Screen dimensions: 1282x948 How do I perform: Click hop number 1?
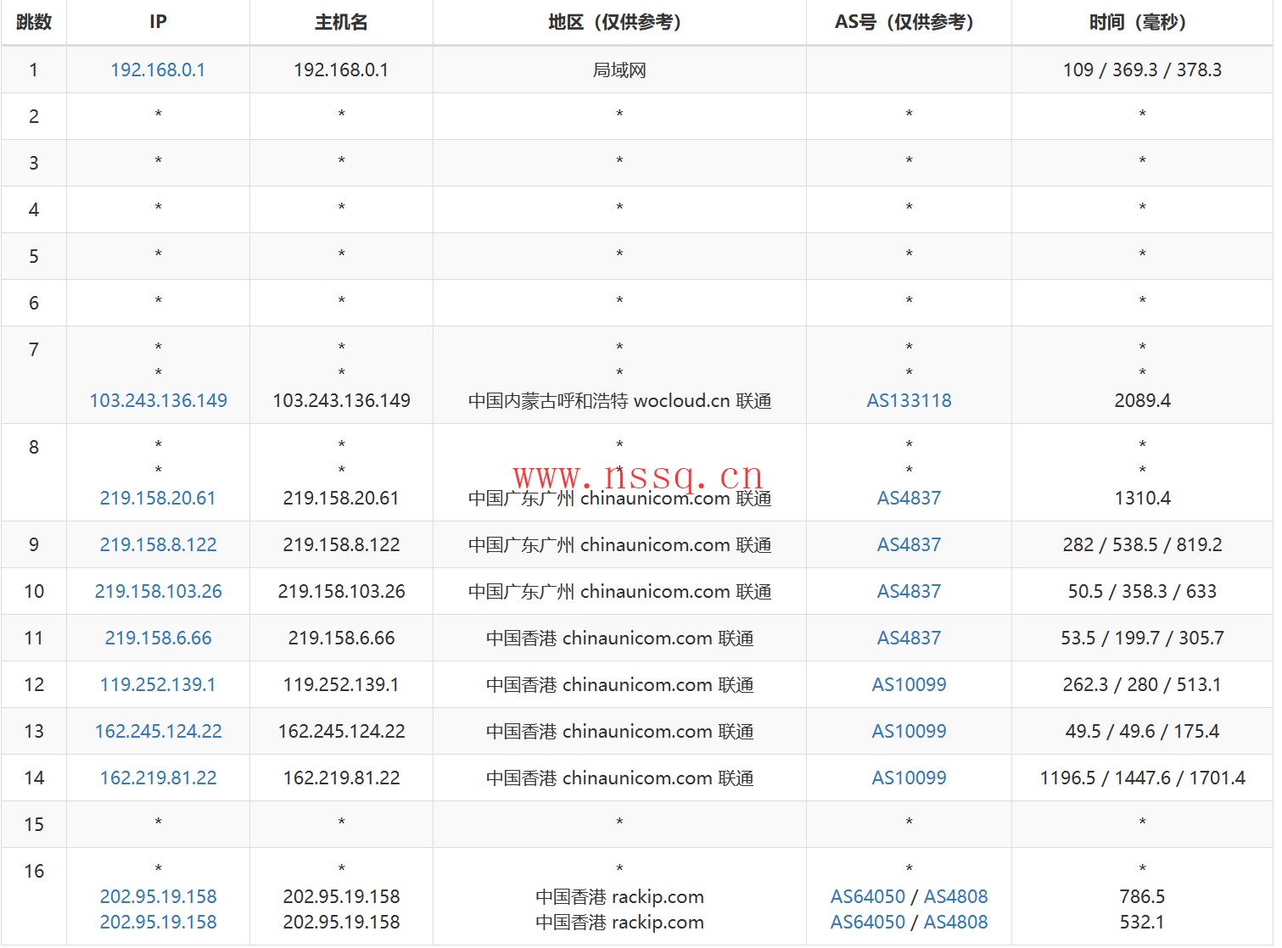tap(34, 70)
